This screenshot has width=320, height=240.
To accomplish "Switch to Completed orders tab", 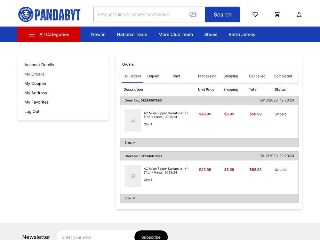I will pos(283,76).
